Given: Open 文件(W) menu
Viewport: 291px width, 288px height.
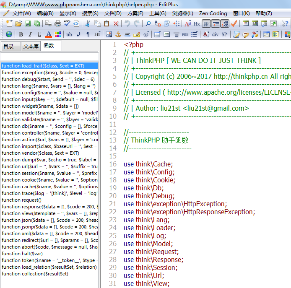Looking at the screenshot, I should tap(21, 13).
